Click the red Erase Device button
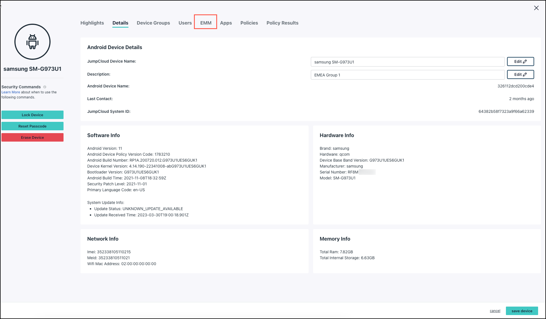The width and height of the screenshot is (546, 319). tap(32, 137)
